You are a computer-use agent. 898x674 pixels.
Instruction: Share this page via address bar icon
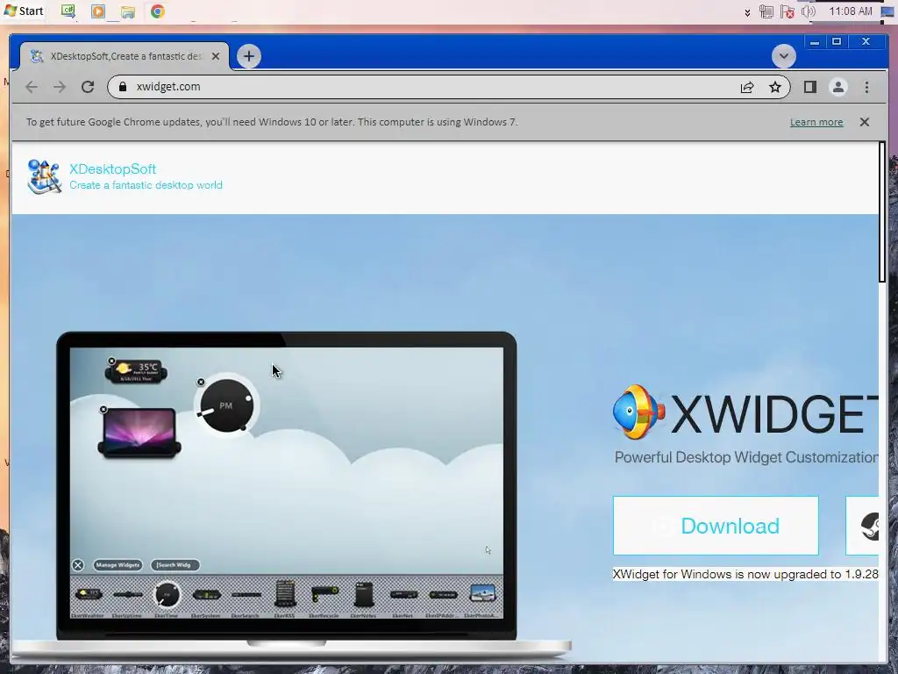pos(747,87)
